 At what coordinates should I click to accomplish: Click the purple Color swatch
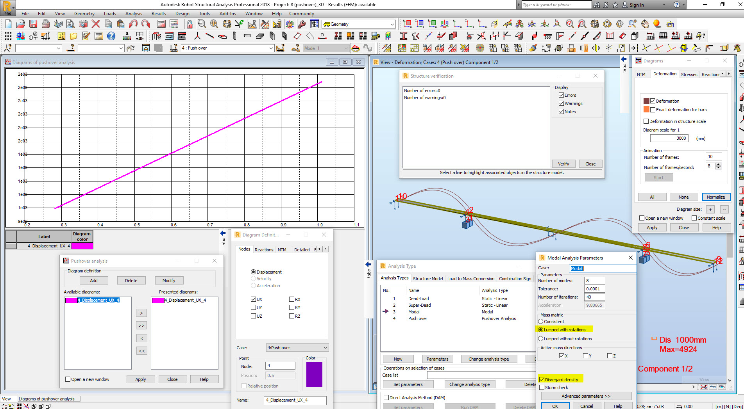[314, 374]
